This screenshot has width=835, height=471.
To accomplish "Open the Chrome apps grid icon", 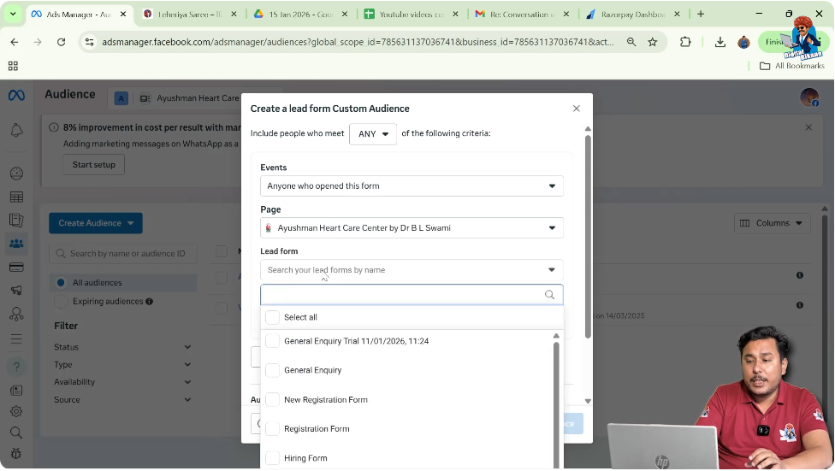I will (14, 66).
